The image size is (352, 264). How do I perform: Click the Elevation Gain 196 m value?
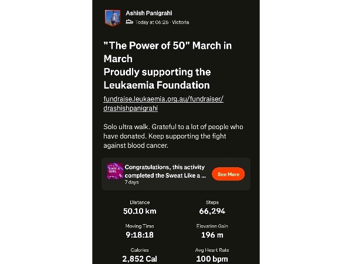coord(212,236)
